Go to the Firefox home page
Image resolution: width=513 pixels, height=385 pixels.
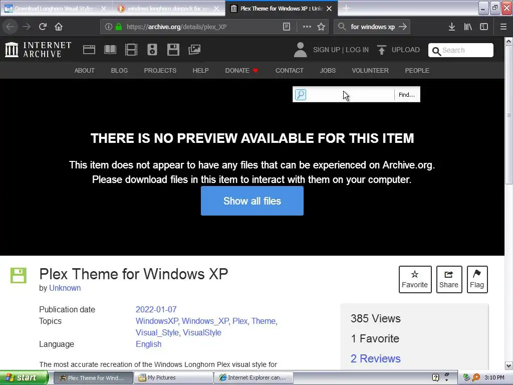[x=59, y=27]
